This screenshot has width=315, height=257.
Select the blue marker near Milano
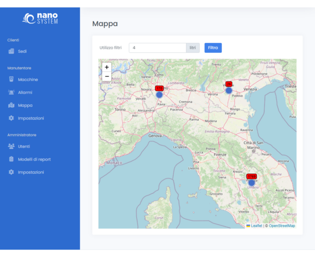pos(159,95)
